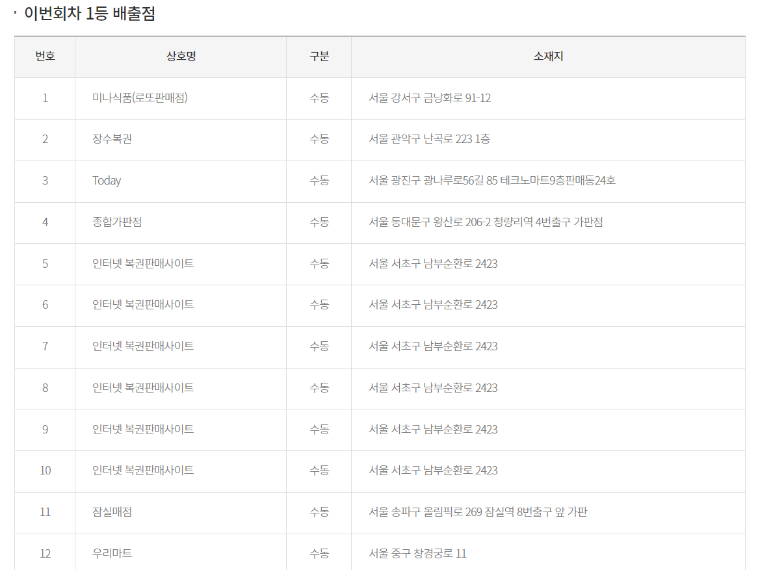Image resolution: width=758 pixels, height=570 pixels.
Task: Select the Today store name
Action: 107,181
